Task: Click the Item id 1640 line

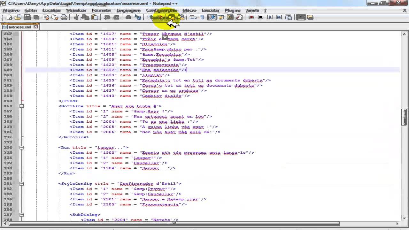Action: [130, 96]
